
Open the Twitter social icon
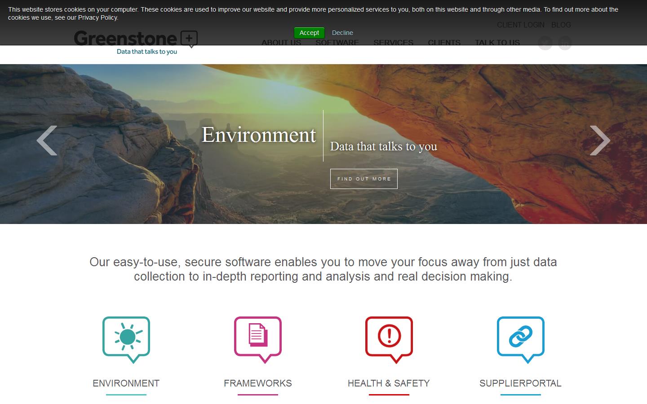click(x=545, y=43)
